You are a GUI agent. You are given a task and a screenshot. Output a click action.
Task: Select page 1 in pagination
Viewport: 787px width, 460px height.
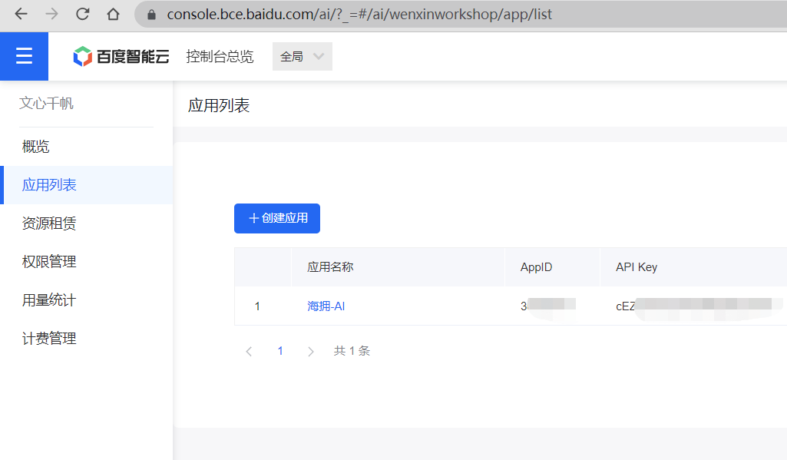pyautogui.click(x=280, y=351)
